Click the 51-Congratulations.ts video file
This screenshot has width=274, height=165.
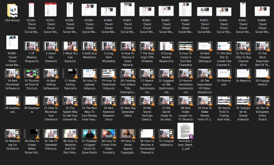point(166,134)
